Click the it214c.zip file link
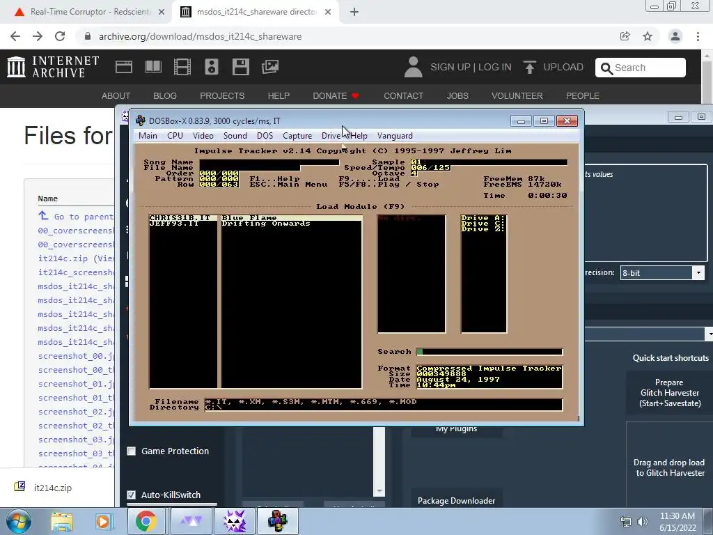The height and width of the screenshot is (535, 713). click(63, 258)
